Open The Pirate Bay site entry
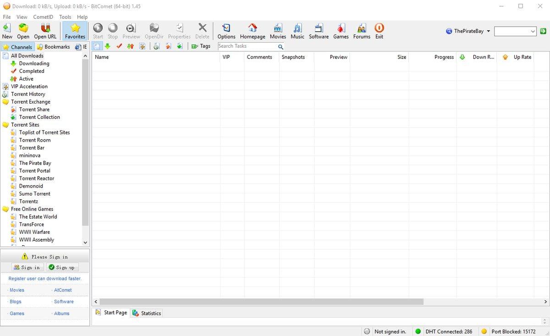 point(35,163)
